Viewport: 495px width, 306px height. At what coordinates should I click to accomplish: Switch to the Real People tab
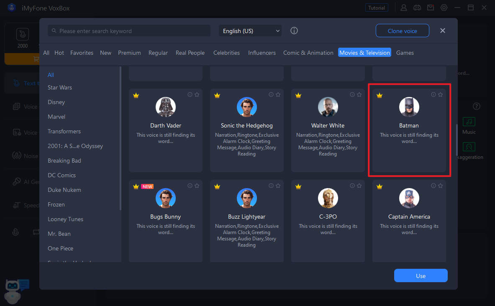[x=190, y=53]
